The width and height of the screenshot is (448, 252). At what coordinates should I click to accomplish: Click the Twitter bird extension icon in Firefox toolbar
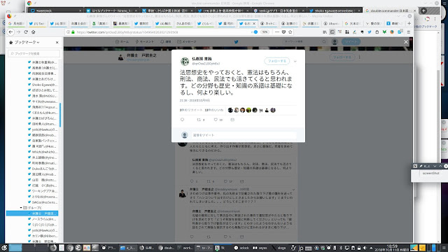pos(370,32)
